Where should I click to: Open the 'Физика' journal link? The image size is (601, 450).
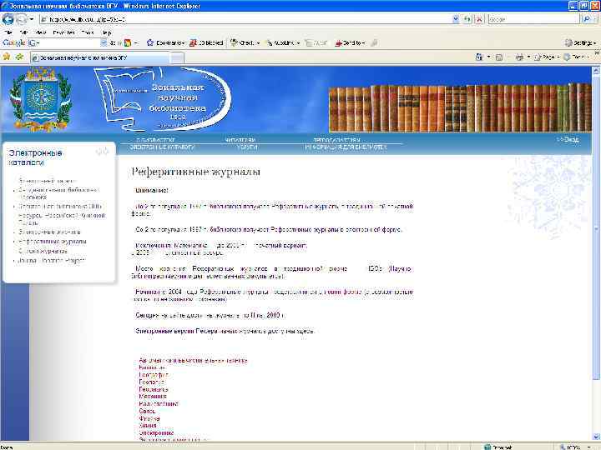[149, 418]
